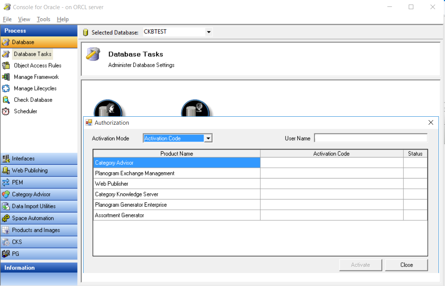Click the Scheduler clock icon
The image size is (445, 286).
pyautogui.click(x=6, y=111)
